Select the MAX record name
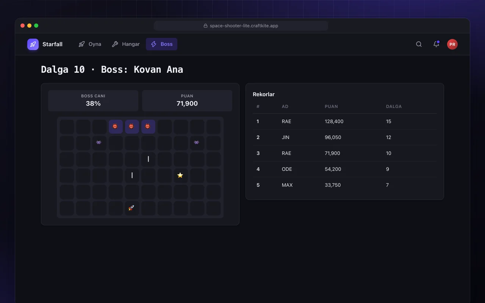 tap(287, 185)
